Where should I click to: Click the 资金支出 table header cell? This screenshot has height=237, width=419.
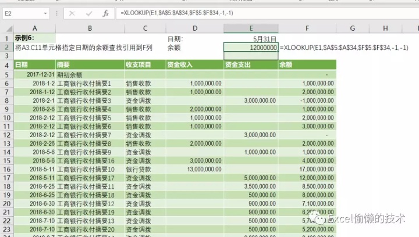point(251,65)
